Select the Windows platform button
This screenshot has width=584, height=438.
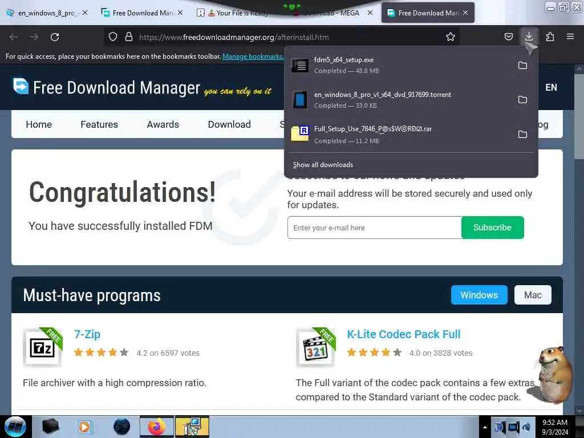click(479, 295)
